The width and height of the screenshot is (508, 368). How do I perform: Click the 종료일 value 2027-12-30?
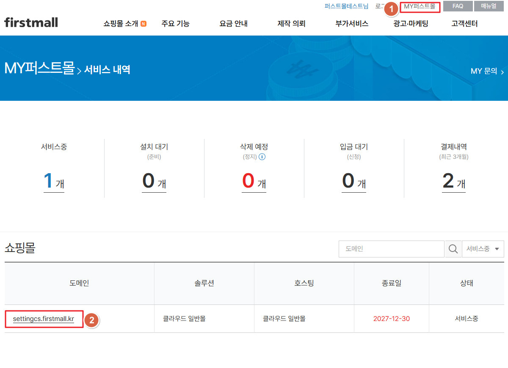tap(392, 319)
